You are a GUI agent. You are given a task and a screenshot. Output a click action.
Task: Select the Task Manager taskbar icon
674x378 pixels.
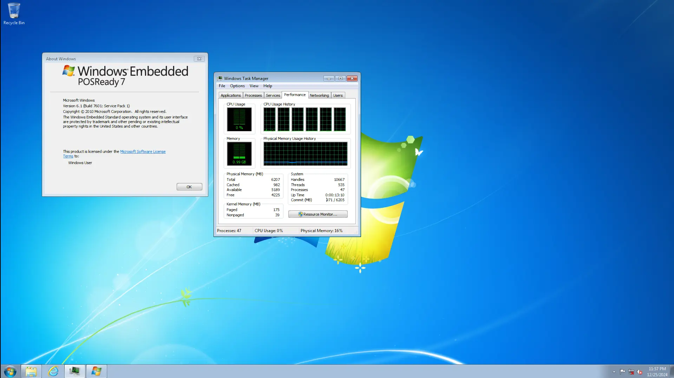[x=74, y=371]
